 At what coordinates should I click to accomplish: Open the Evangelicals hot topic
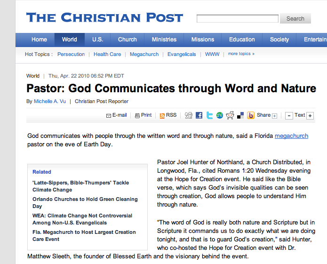tap(182, 54)
